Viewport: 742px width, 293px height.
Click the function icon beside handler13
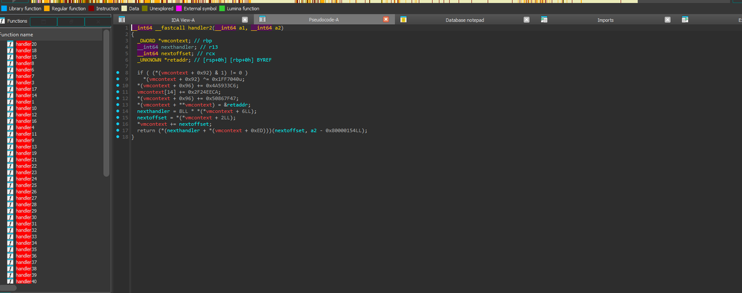click(11, 146)
